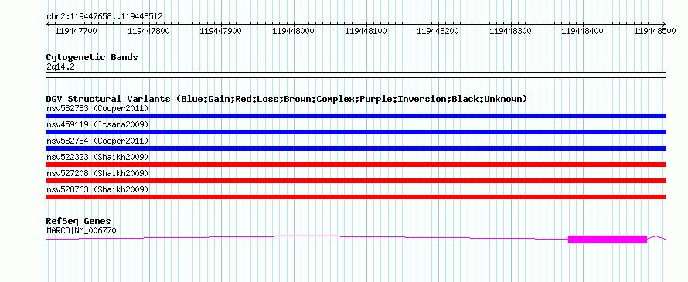Click ruler position 119448400

tap(583, 31)
